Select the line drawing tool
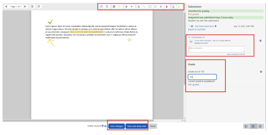Screen dimensions: 268x135 pos(144,6)
